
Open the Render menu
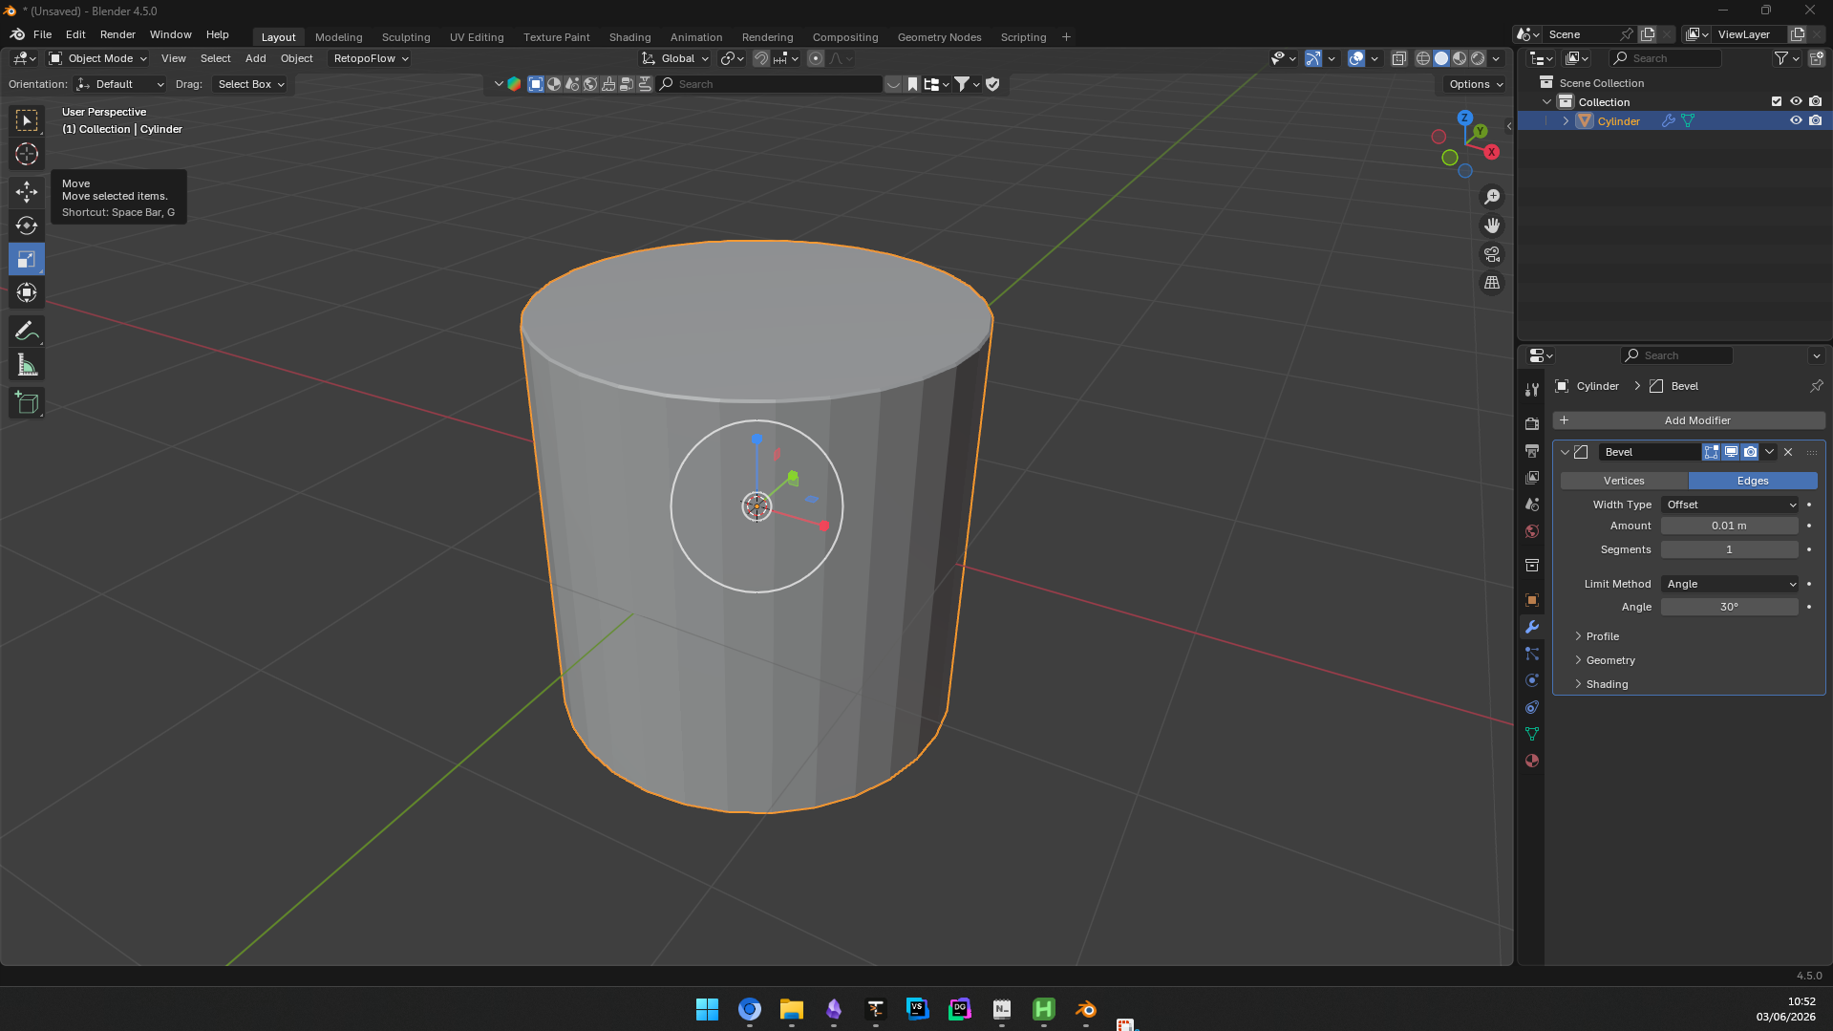[x=117, y=34]
